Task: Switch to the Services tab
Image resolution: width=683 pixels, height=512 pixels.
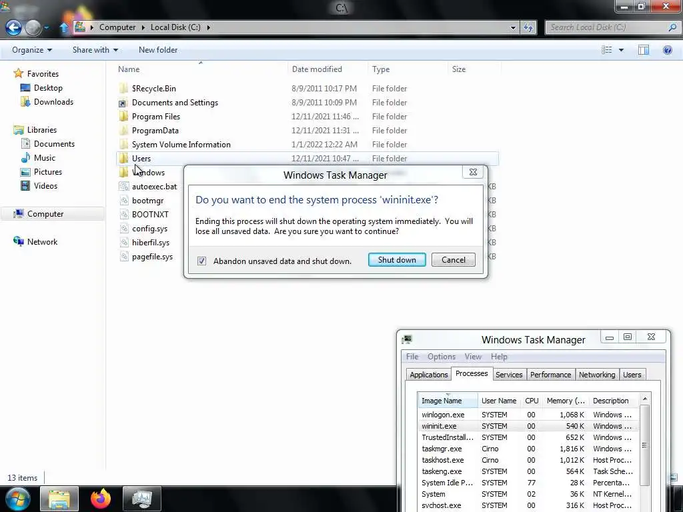Action: tap(509, 375)
